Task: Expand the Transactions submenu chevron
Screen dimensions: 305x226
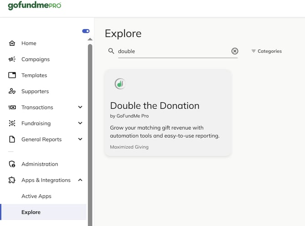Action: [80, 108]
